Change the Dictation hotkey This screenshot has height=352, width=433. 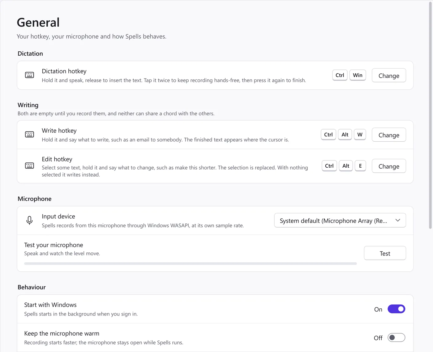(389, 75)
